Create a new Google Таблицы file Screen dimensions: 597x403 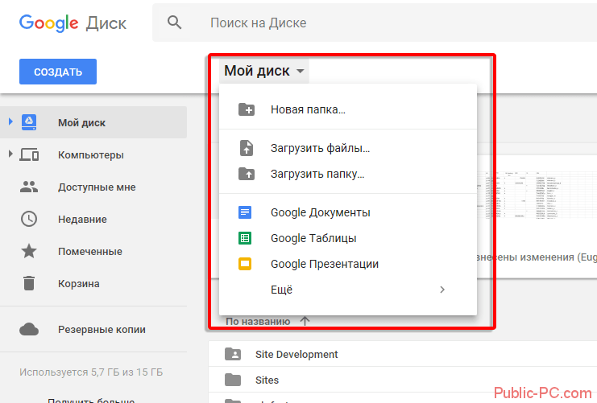348,238
